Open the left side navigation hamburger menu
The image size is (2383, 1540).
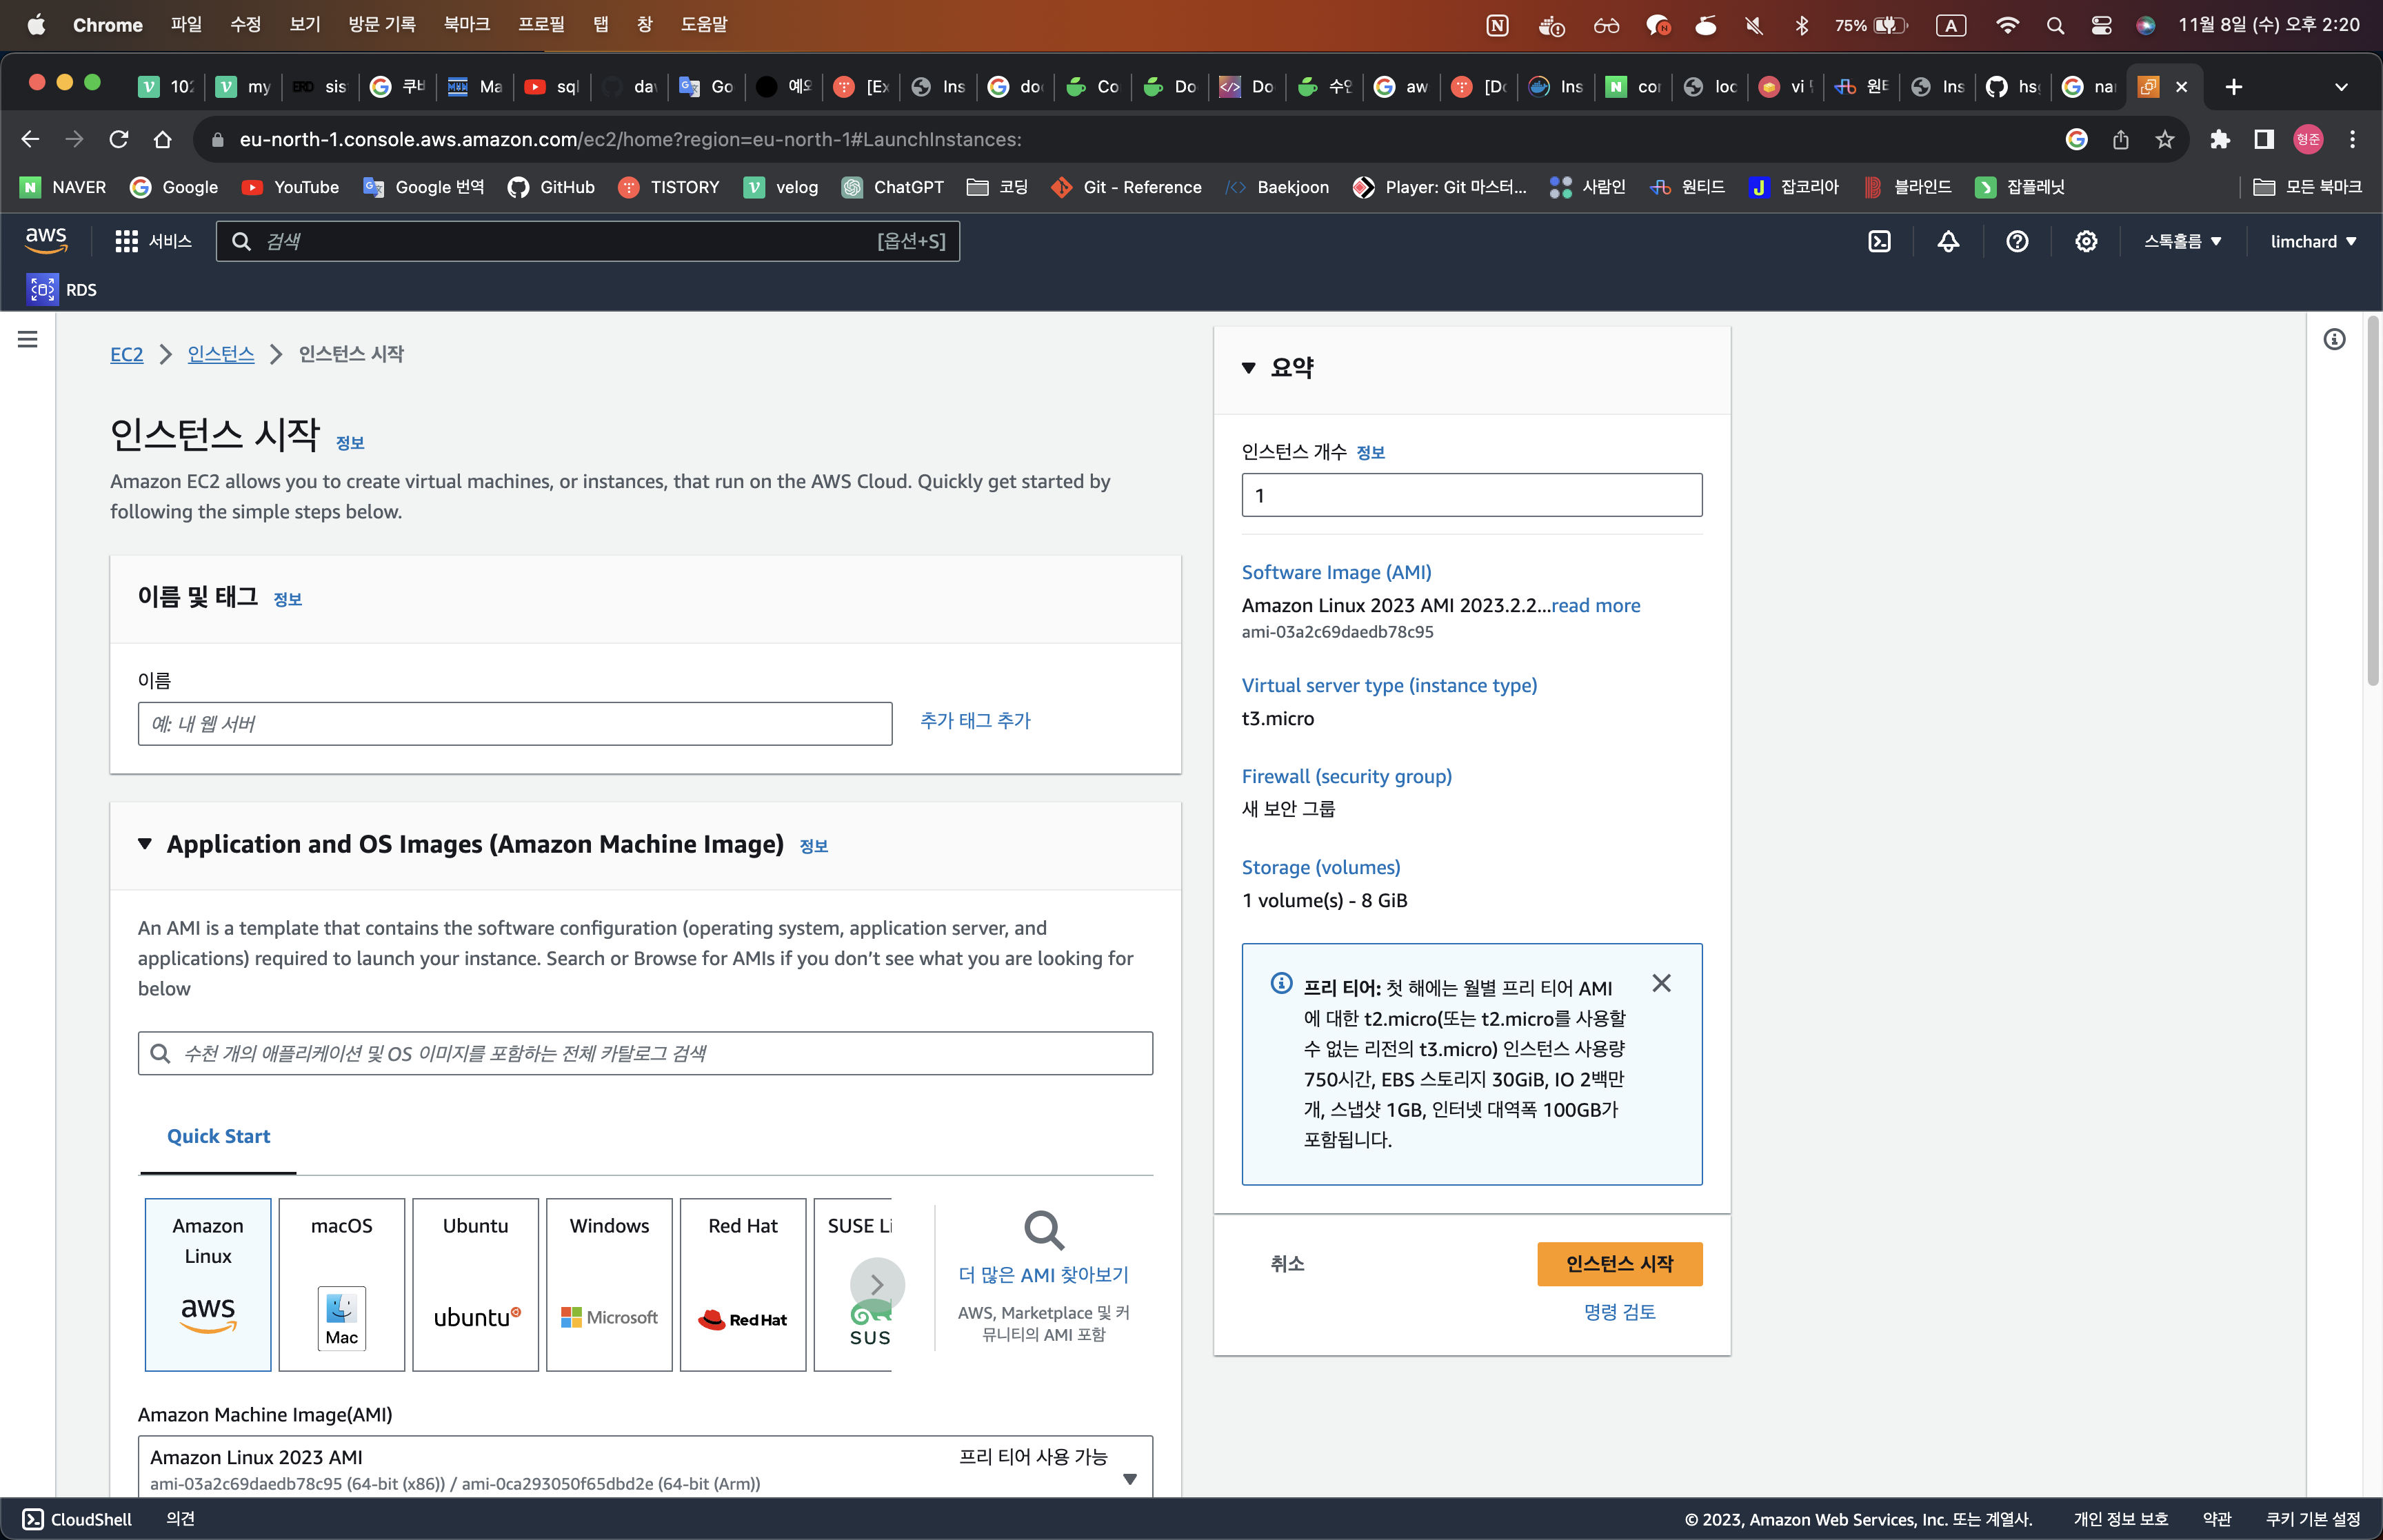(28, 339)
